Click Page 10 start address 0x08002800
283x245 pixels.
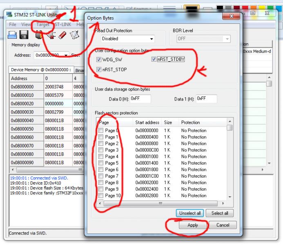[147, 195]
